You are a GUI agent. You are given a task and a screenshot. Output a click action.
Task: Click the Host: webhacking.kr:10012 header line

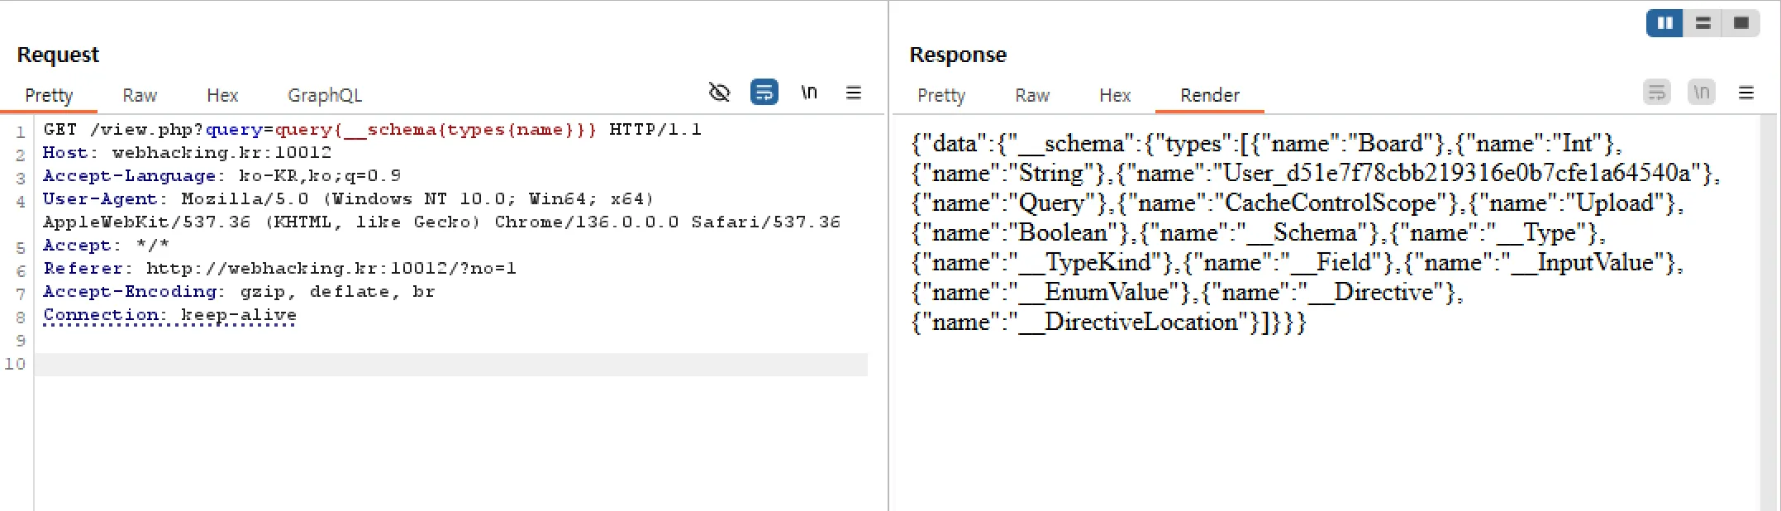point(187,153)
